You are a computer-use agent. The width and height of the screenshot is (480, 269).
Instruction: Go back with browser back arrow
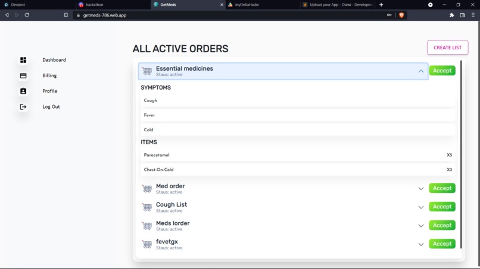[7, 15]
